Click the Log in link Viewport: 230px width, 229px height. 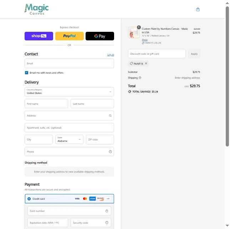click(x=111, y=55)
